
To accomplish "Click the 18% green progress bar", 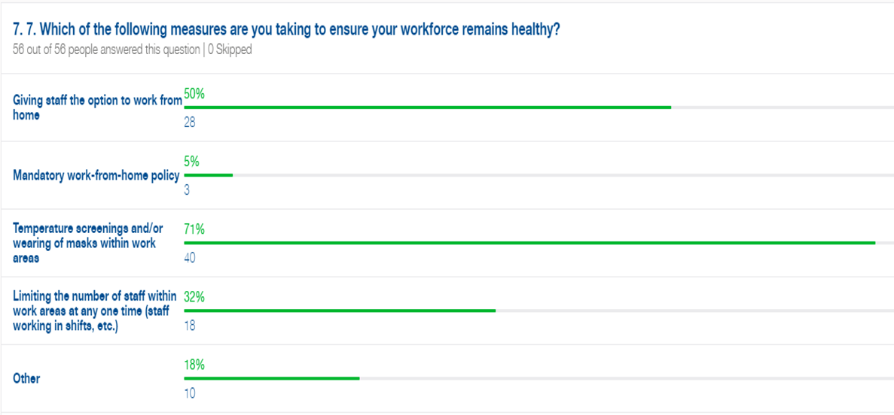I will (272, 378).
